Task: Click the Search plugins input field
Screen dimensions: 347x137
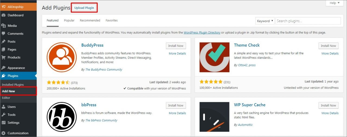Action: (x=308, y=21)
